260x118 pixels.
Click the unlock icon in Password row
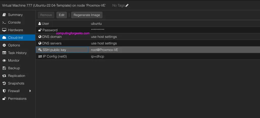click(40, 30)
